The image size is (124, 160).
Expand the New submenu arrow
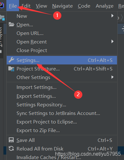click(113, 16)
